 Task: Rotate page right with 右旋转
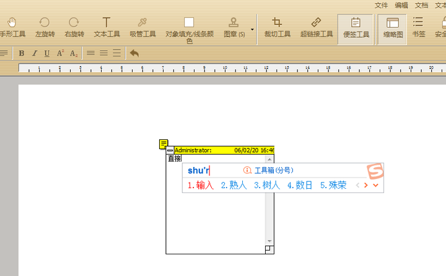point(74,28)
